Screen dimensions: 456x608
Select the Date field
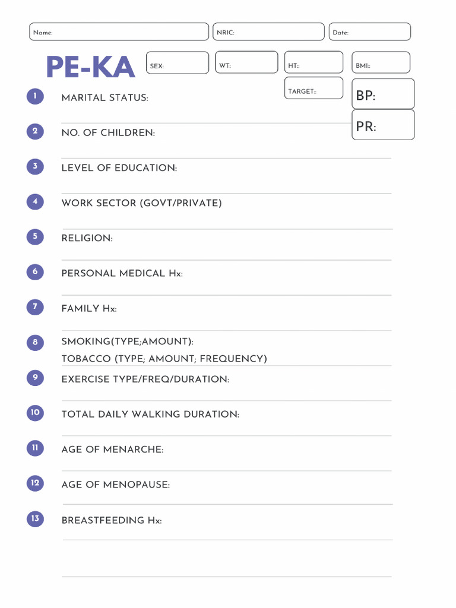pos(369,32)
